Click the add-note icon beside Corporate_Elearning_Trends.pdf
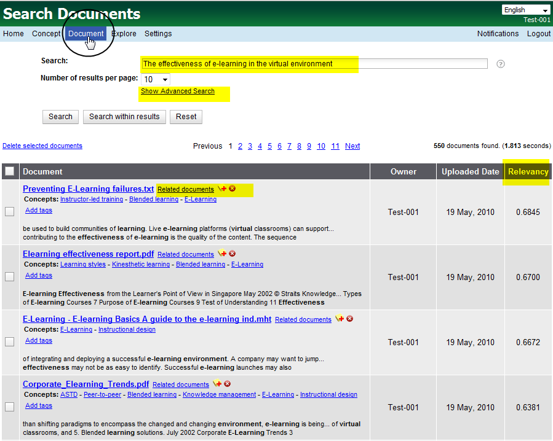Image resolution: width=553 pixels, height=441 pixels. coord(217,384)
